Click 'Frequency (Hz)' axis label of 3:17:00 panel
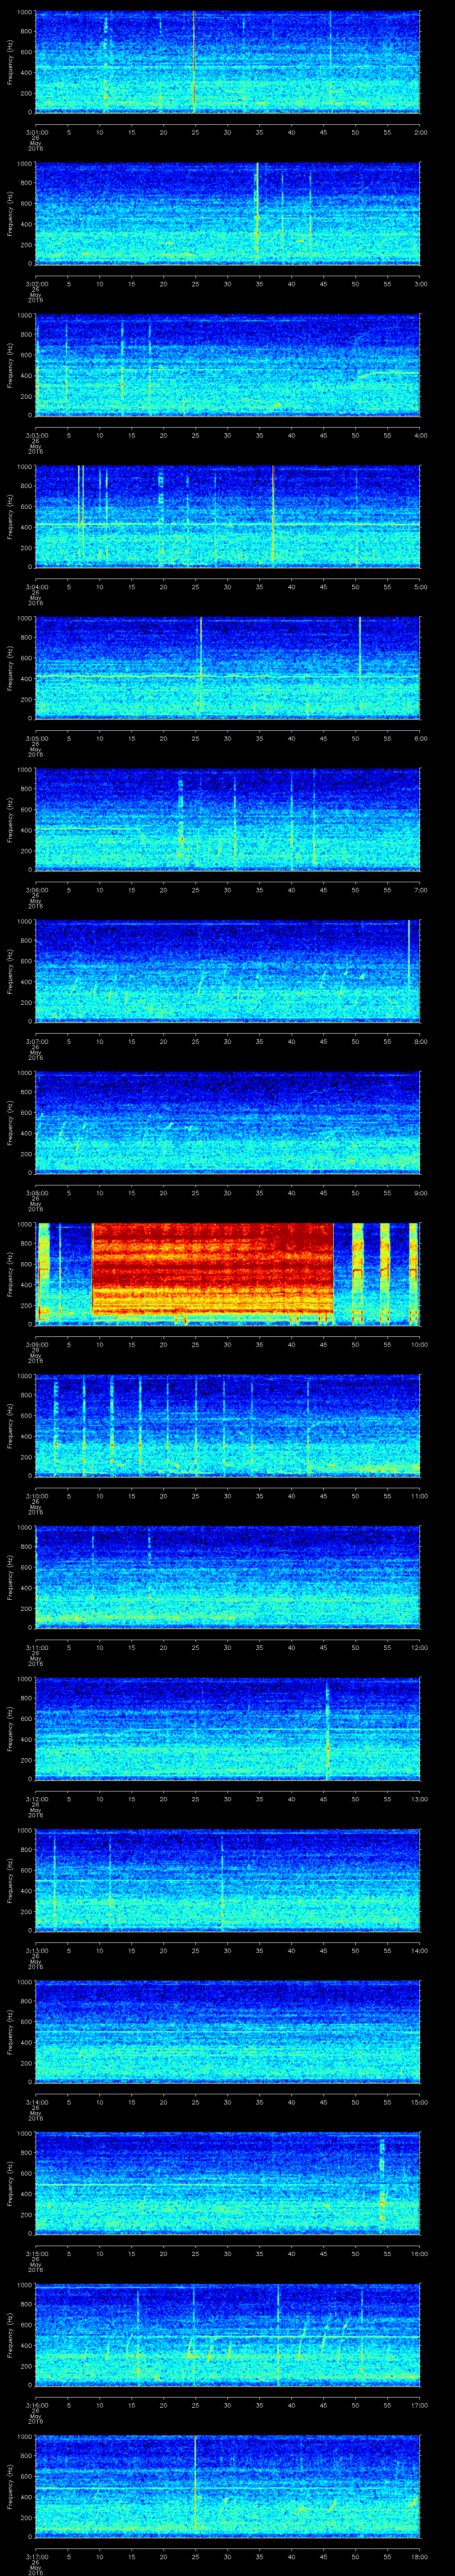 [x=10, y=2486]
